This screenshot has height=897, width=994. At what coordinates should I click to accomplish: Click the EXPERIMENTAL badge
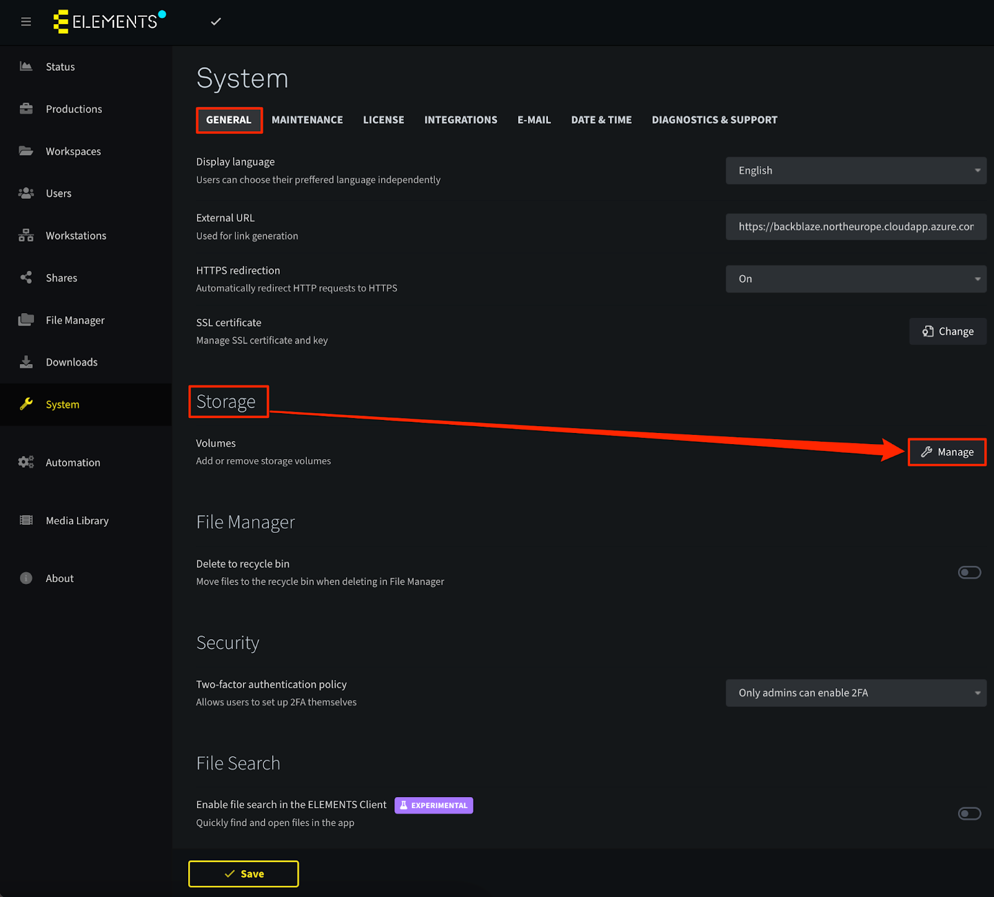click(x=434, y=805)
